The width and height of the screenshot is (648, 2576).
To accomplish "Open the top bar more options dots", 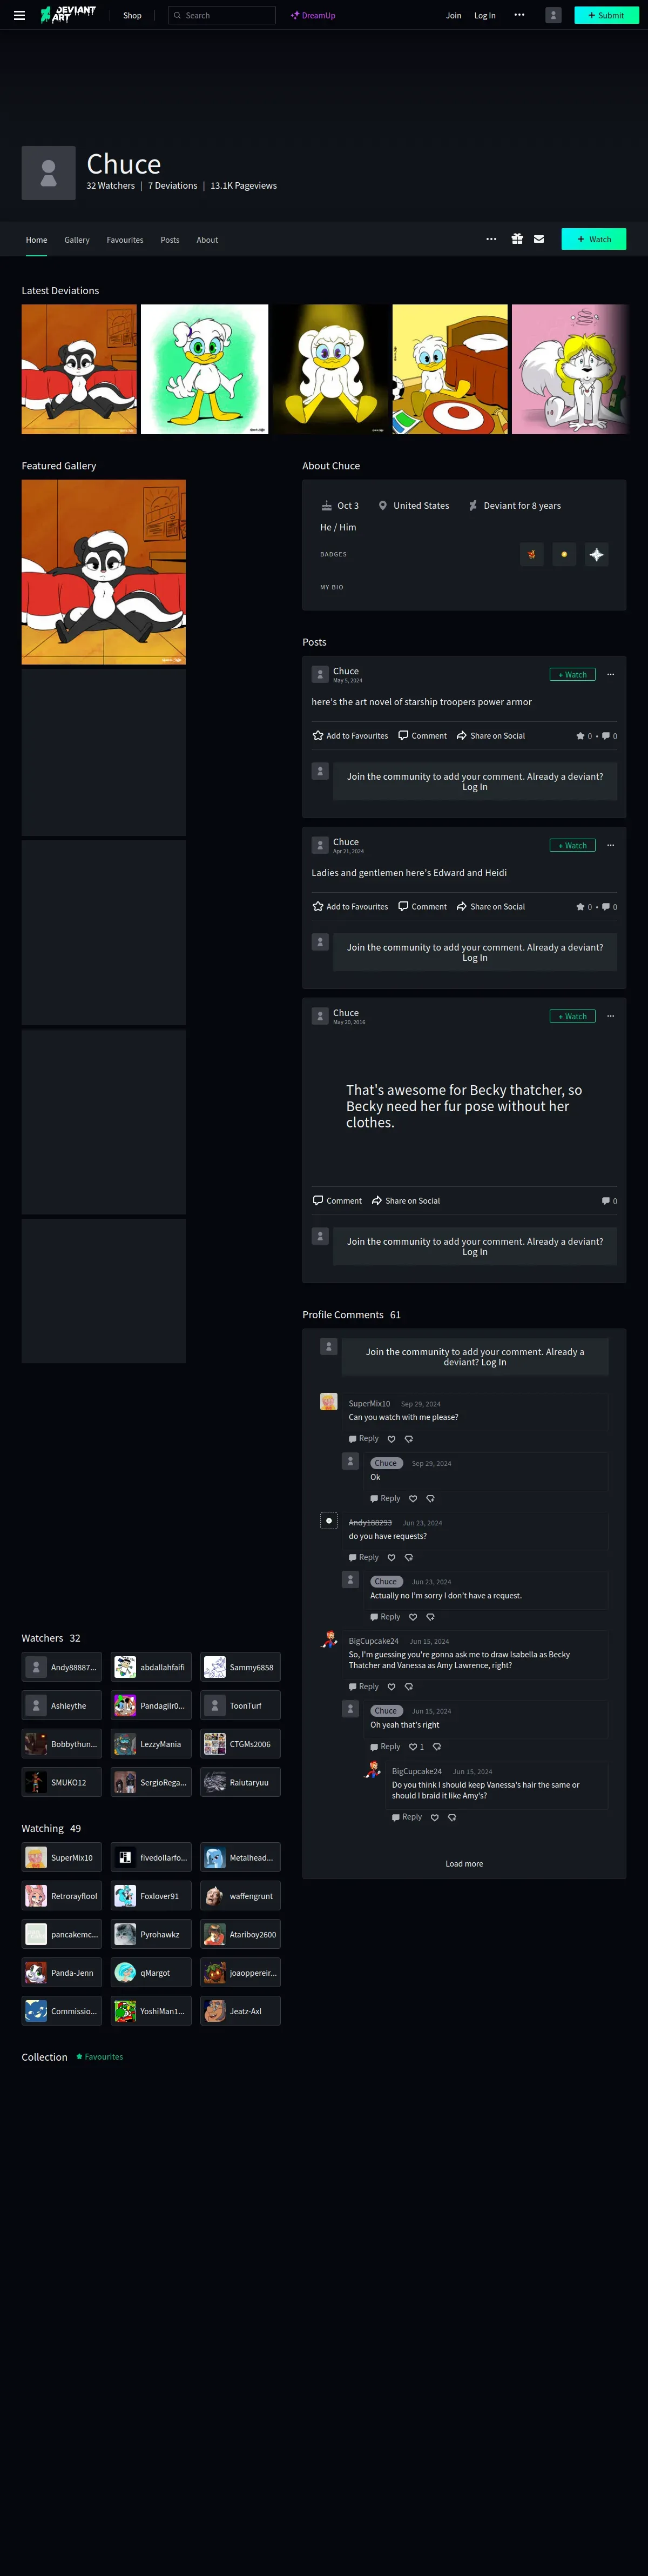I will (519, 15).
